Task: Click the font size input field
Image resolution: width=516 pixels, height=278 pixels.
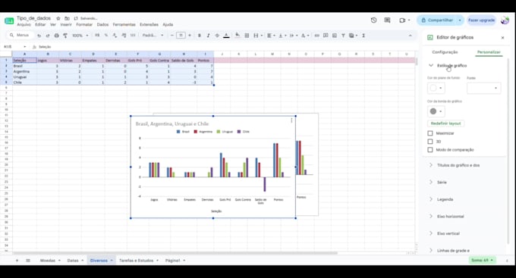Action: click(181, 35)
